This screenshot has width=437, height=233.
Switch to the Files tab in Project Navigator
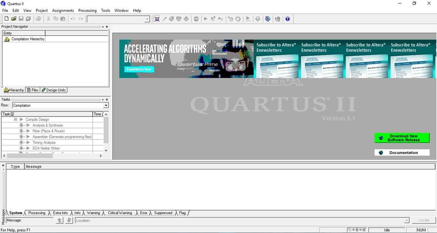click(33, 90)
